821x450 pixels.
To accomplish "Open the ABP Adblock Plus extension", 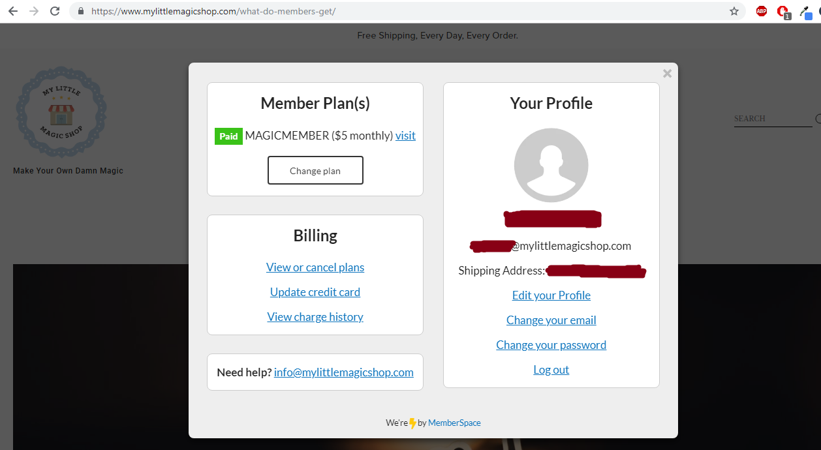I will point(762,11).
